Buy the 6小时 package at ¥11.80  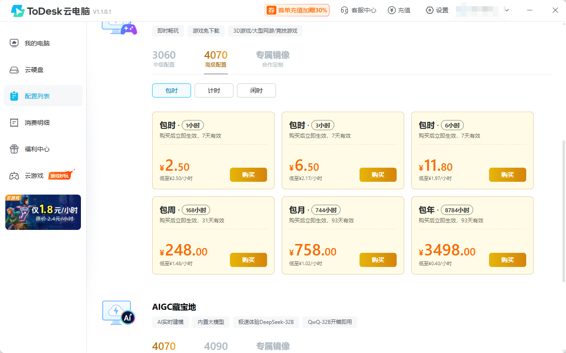[x=508, y=175]
